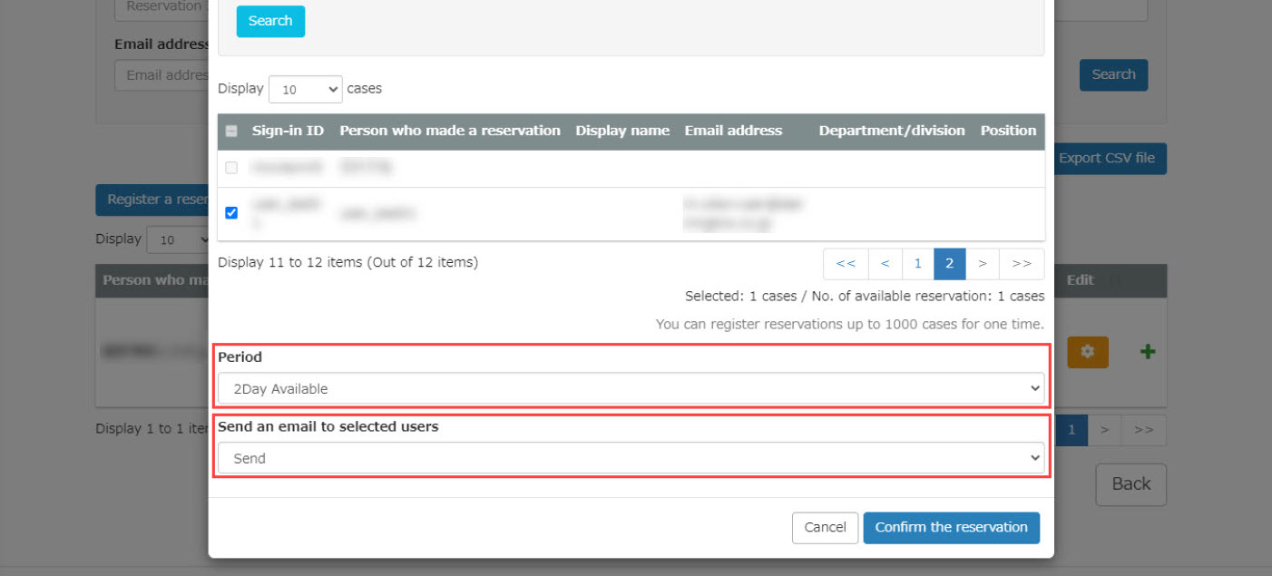Go to first page in modal pagination
This screenshot has width=1272, height=576.
click(846, 263)
